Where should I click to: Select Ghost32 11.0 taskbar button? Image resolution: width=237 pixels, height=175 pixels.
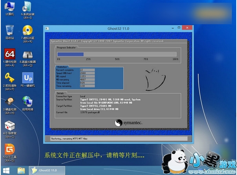click(45, 170)
